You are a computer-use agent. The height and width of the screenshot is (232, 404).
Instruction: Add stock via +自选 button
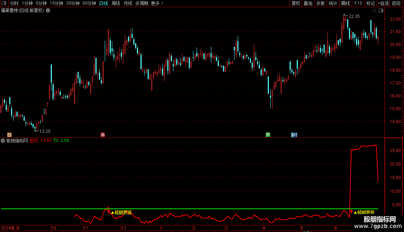click(383, 3)
